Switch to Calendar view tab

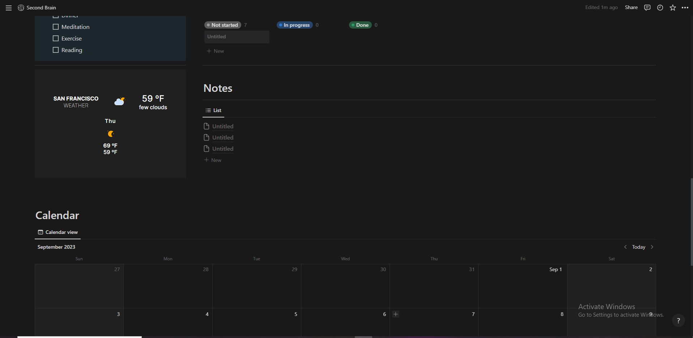[x=58, y=232]
